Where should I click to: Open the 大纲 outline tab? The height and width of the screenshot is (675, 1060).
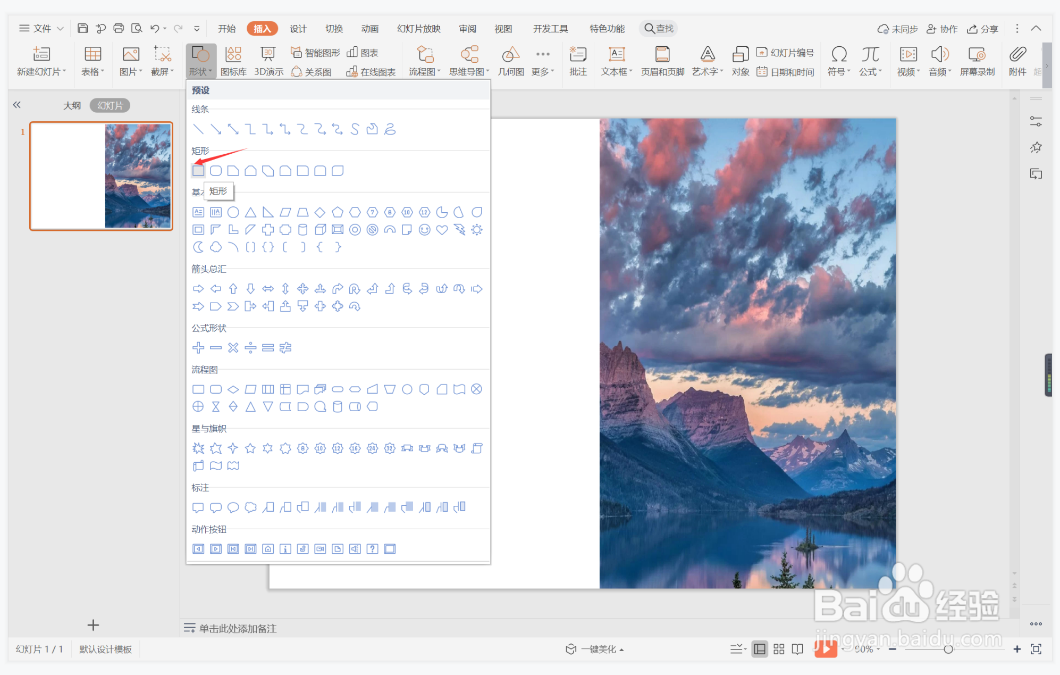point(72,105)
